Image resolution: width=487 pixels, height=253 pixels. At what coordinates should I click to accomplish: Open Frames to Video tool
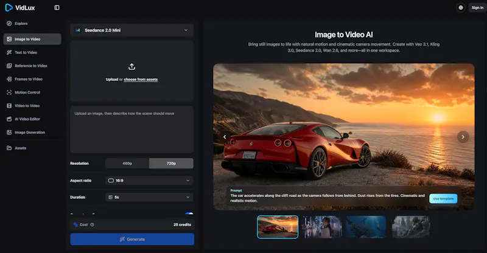pyautogui.click(x=32, y=79)
